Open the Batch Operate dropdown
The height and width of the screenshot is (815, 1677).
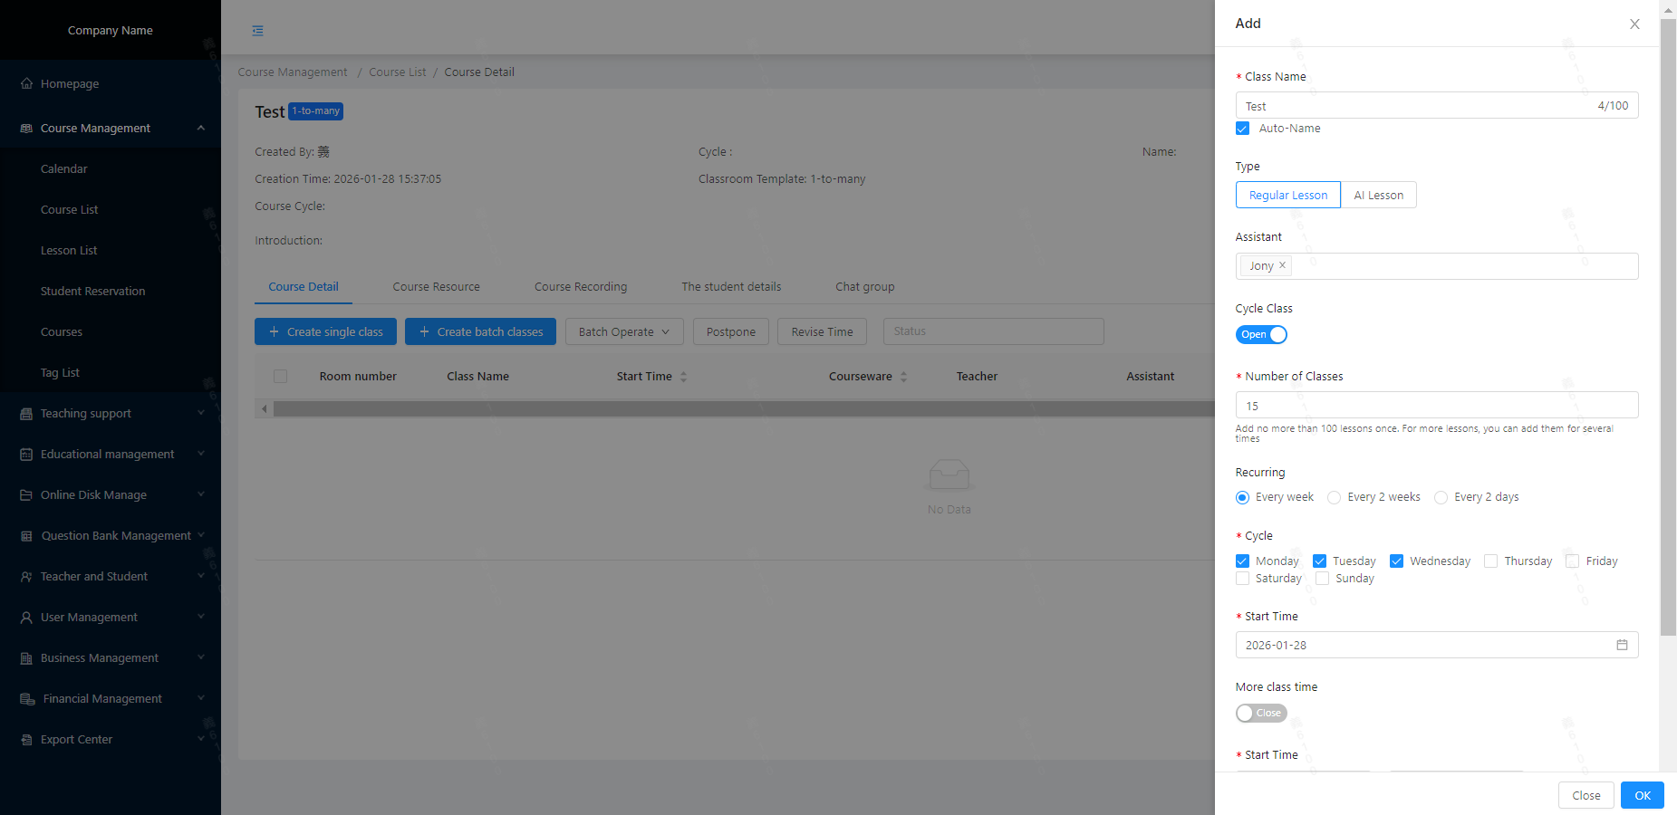(623, 331)
